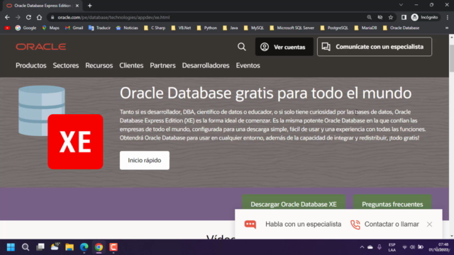Click the Ver cuentas account button
The height and width of the screenshot is (255, 454).
[284, 47]
